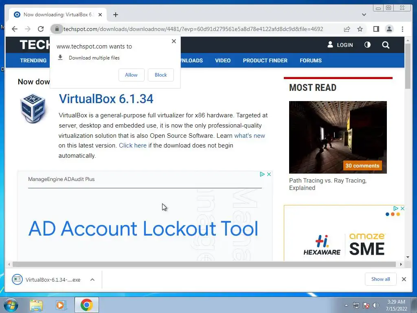Click the horizontal scrollbar right arrow
The height and width of the screenshot is (313, 417).
coord(401,264)
